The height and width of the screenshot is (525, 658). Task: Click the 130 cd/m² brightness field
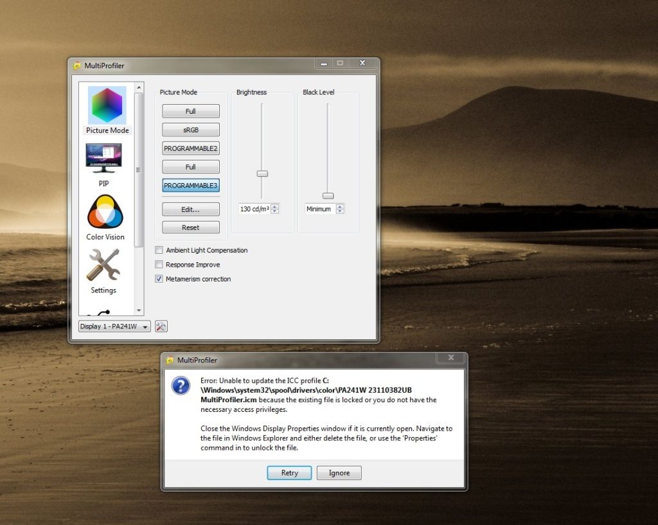coord(254,209)
